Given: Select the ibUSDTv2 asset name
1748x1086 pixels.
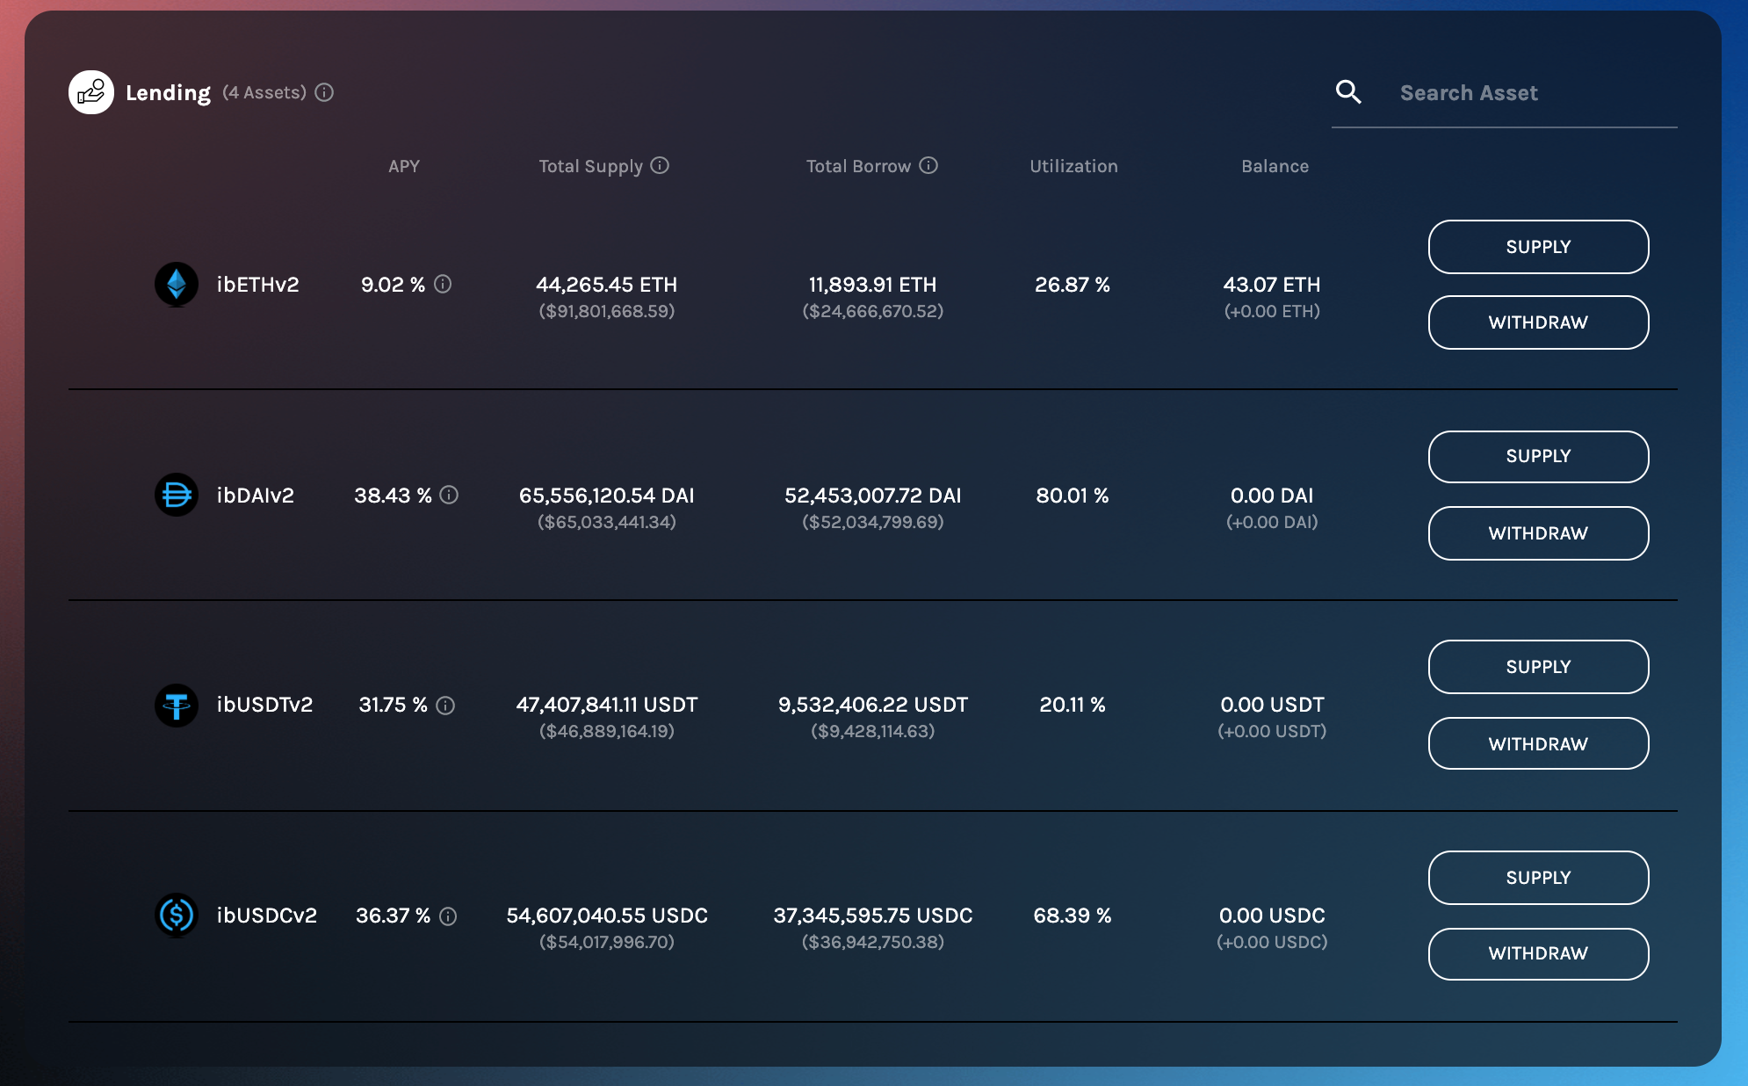Looking at the screenshot, I should [x=264, y=705].
